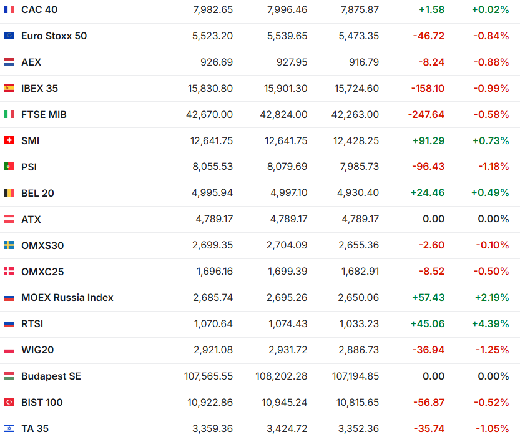The image size is (520, 437).
Task: Click the Turkey flag next to BIST 100
Action: [x=9, y=403]
